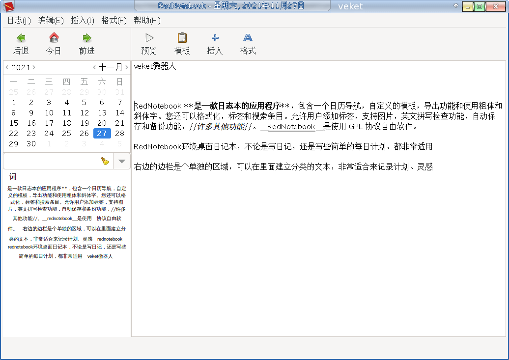Screen dimensions: 509x360
Task: Click the up arrow icon in title bar
Action: pyautogui.click(x=456, y=5)
